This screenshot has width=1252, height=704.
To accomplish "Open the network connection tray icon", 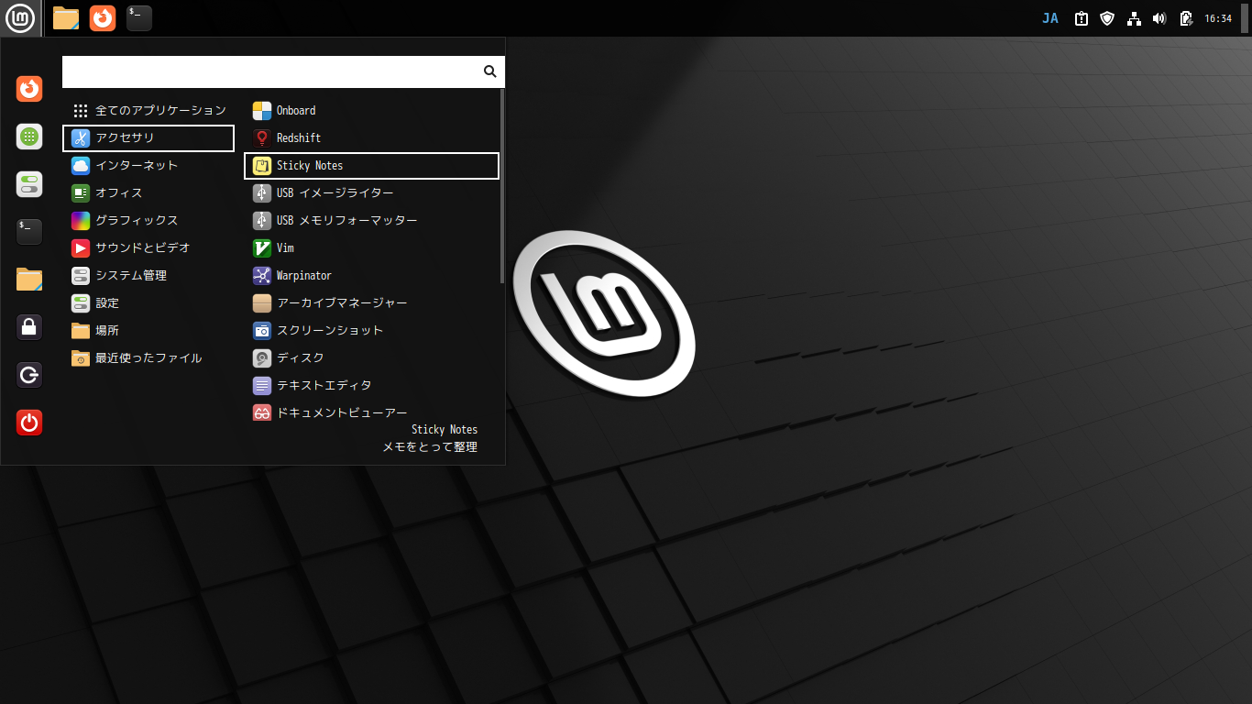I will point(1134,18).
